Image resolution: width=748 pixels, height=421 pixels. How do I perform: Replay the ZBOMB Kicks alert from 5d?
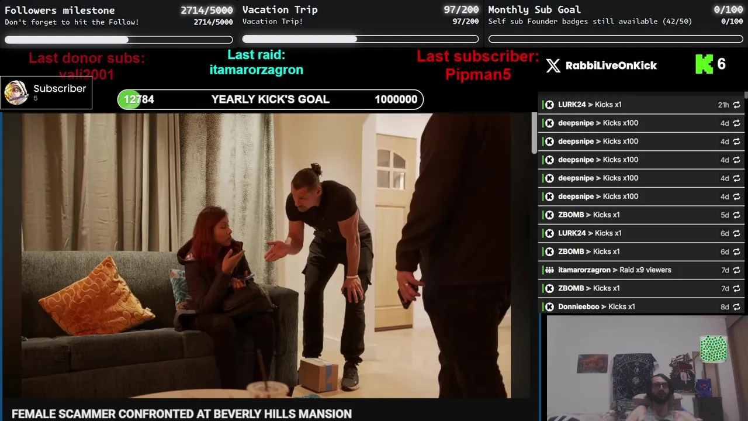coord(736,215)
